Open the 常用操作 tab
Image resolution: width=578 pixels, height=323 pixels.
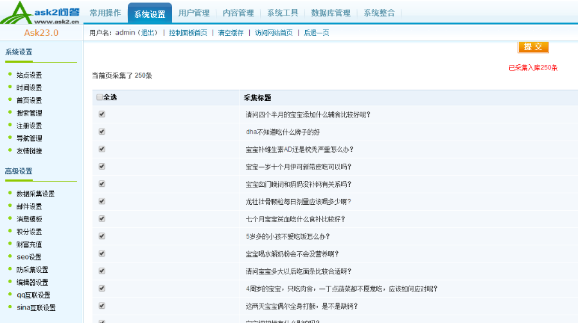point(105,13)
